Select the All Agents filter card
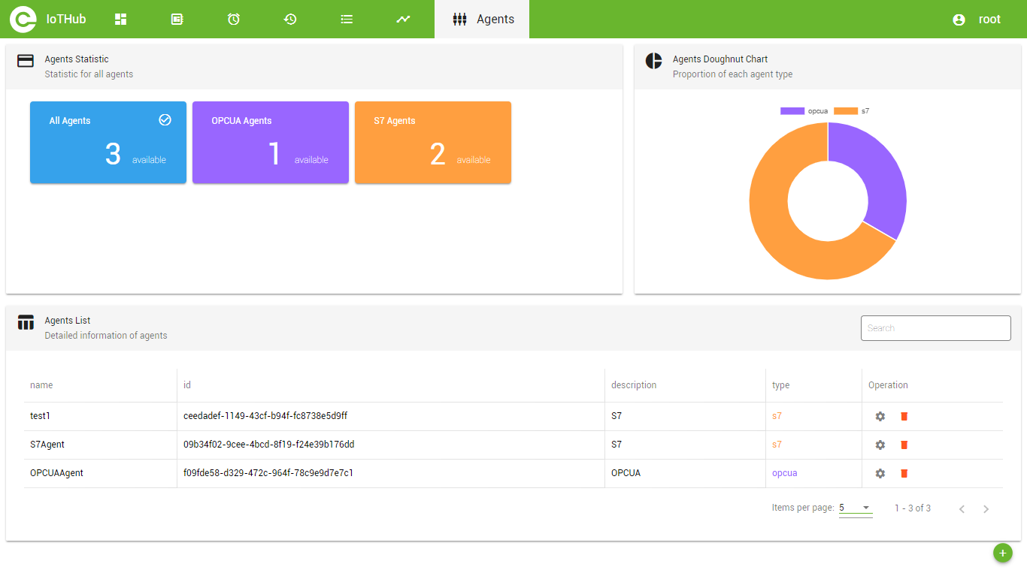The height and width of the screenshot is (576, 1027). pyautogui.click(x=108, y=142)
